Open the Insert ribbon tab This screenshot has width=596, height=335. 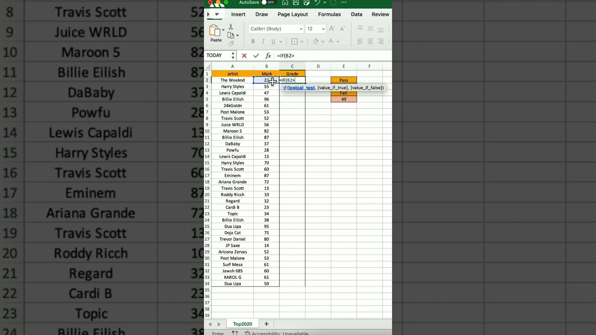(238, 14)
